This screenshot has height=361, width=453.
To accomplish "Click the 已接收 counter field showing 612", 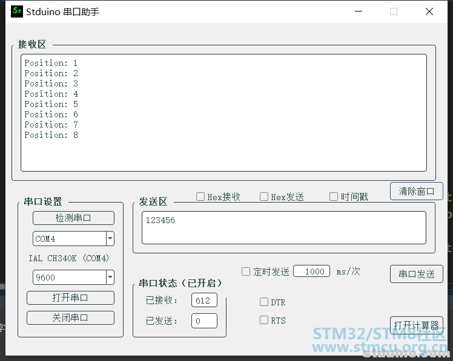I will 204,301.
